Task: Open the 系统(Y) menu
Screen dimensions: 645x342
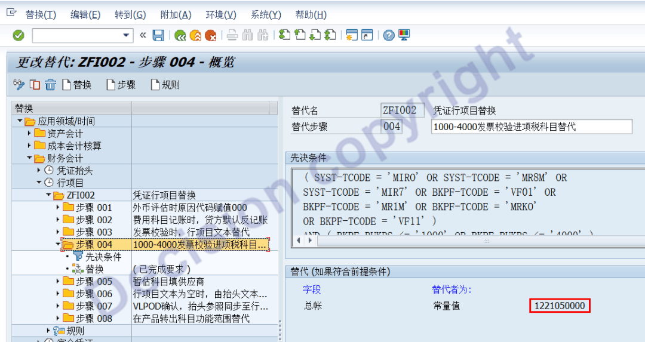Action: (x=266, y=15)
